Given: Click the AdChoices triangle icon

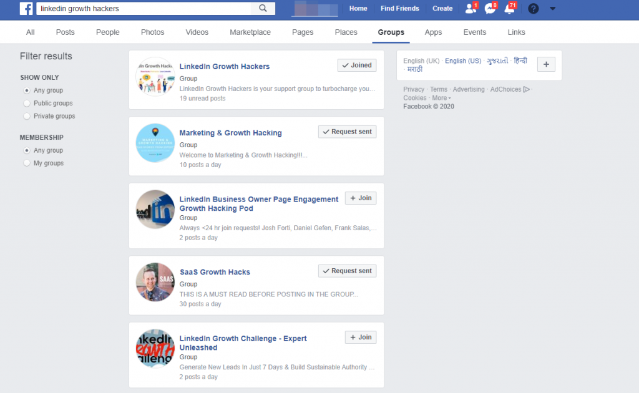Looking at the screenshot, I should [x=527, y=89].
